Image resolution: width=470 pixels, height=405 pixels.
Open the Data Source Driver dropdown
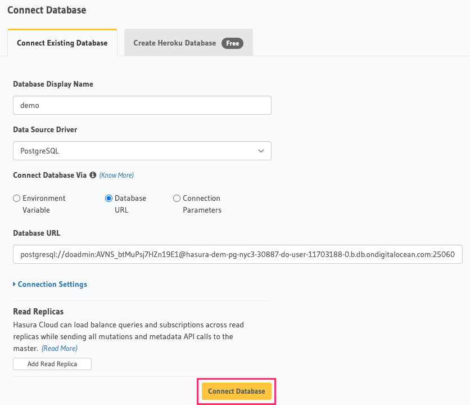point(142,151)
